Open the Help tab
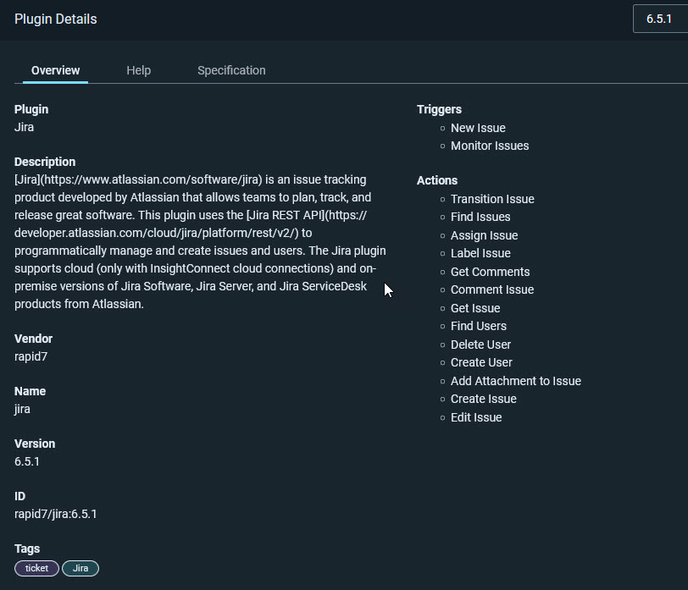Screen dimensions: 688x590 point(139,70)
